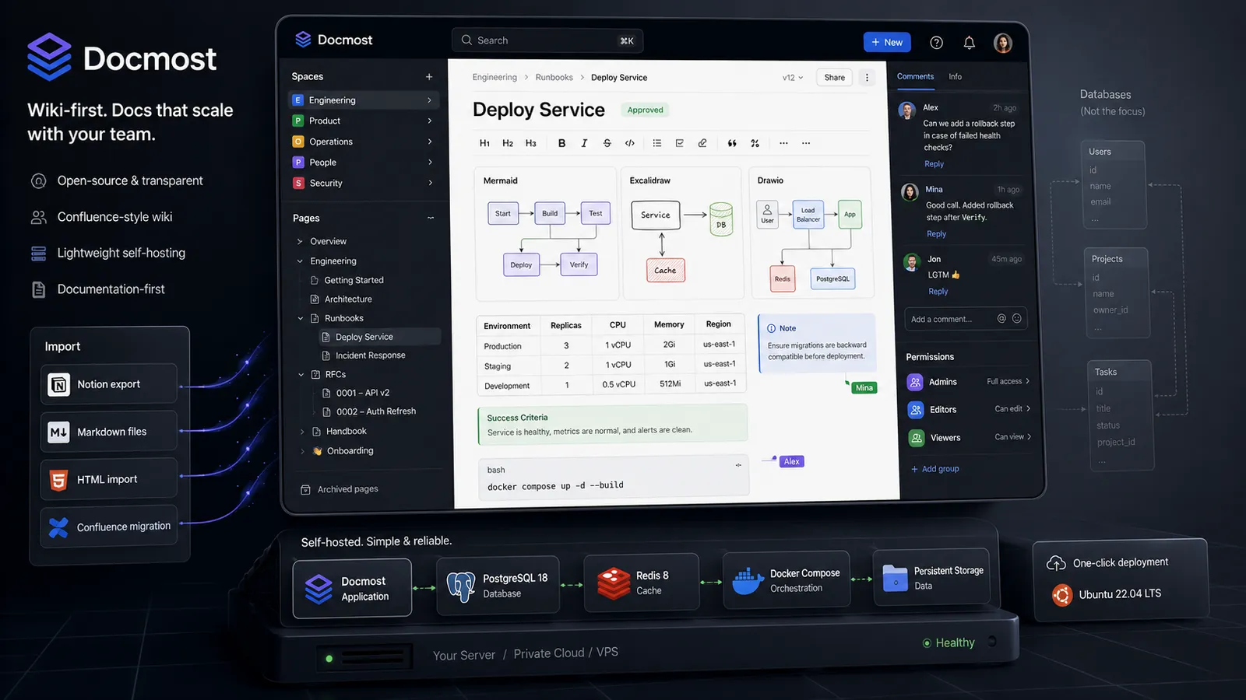Insert a task checklist
This screenshot has width=1246, height=700.
point(680,143)
